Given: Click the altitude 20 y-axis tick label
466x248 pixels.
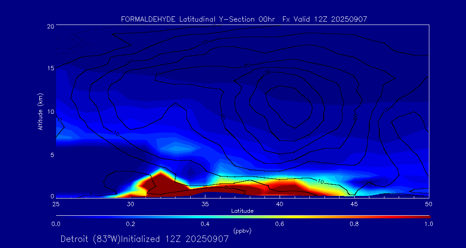Looking at the screenshot, I should click(50, 26).
